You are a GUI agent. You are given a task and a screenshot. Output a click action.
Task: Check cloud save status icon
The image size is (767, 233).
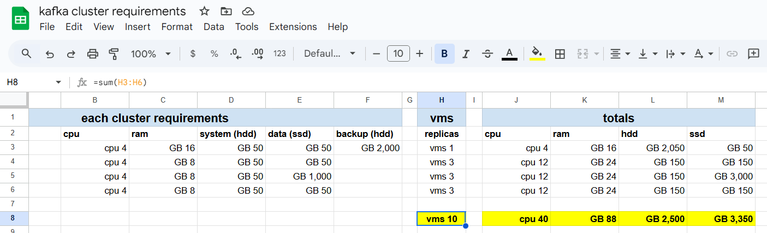pyautogui.click(x=248, y=11)
